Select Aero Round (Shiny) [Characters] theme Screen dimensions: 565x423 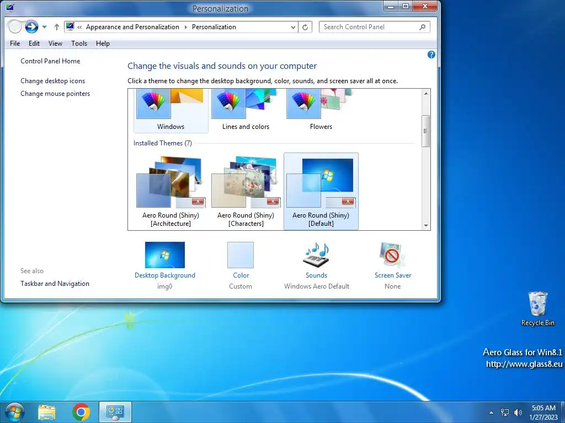[246, 191]
